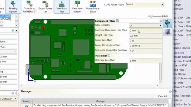Select the red highlighted component on board

pos(44,28)
